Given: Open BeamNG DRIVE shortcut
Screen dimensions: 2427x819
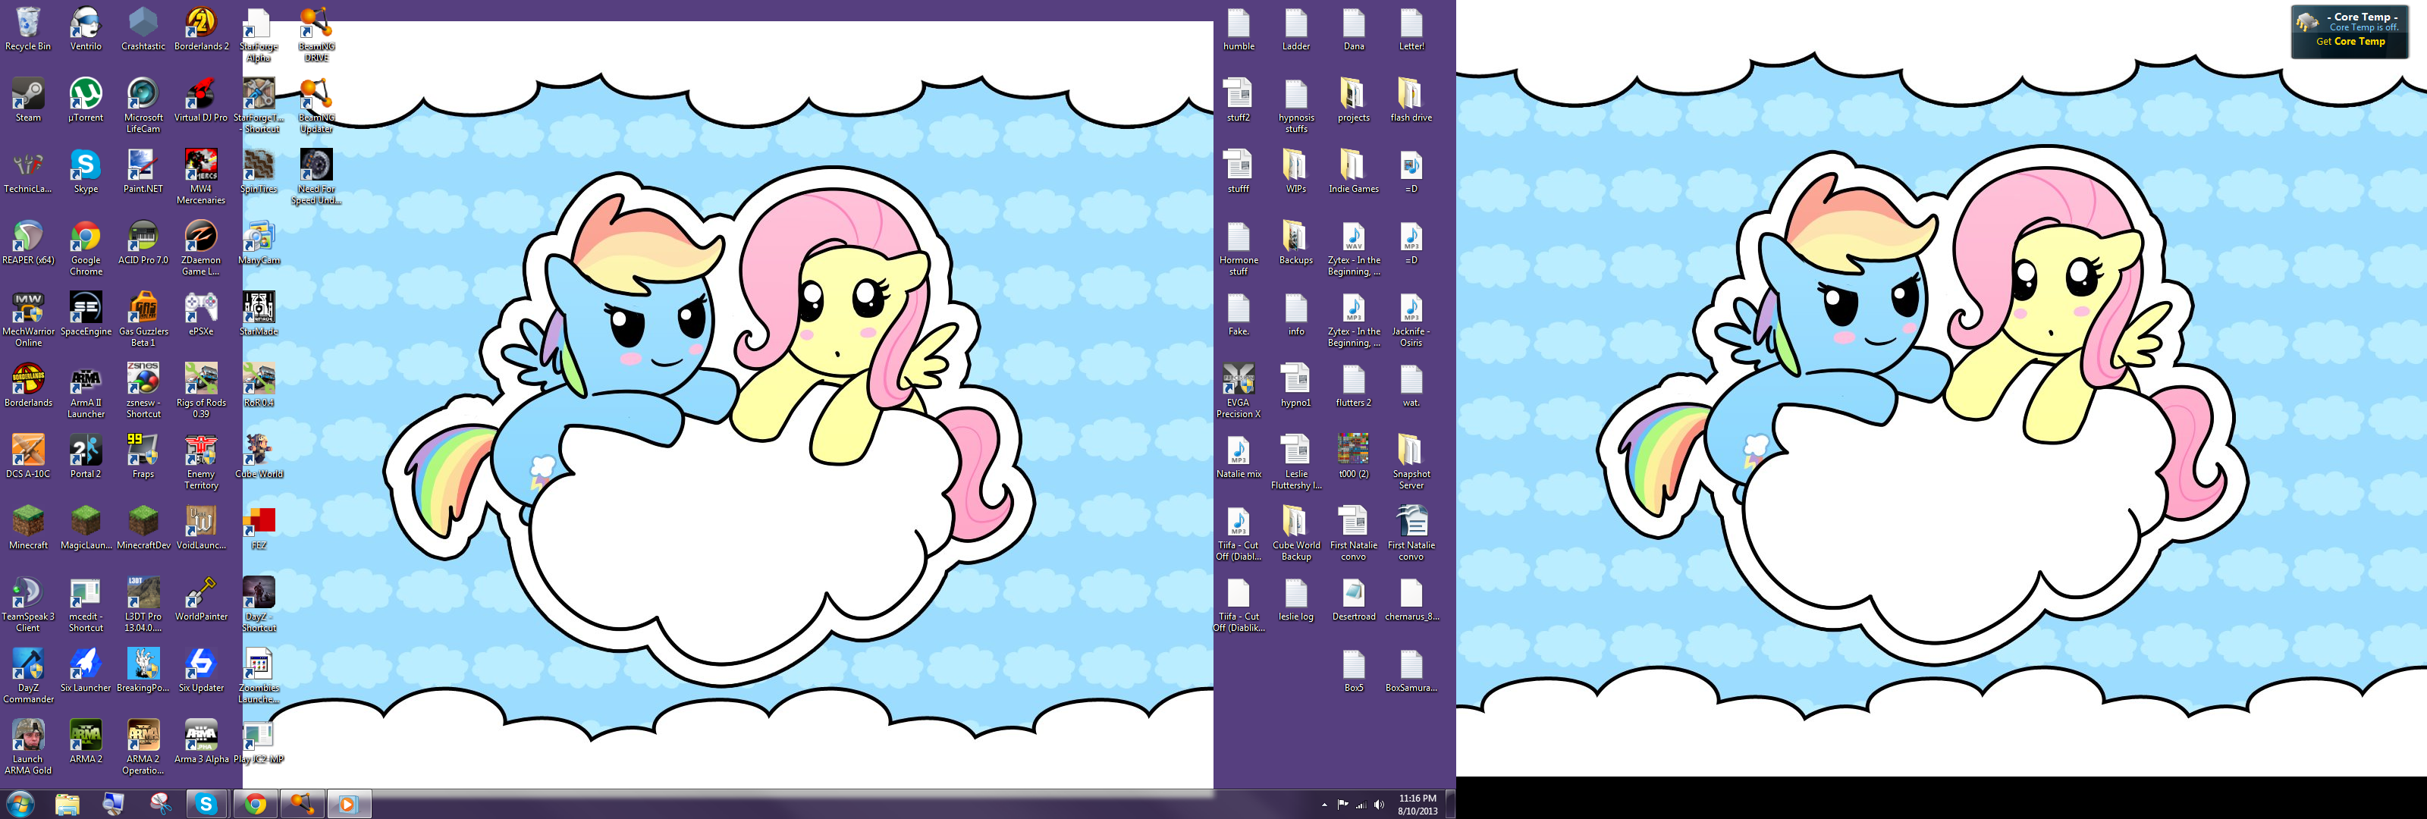Looking at the screenshot, I should [x=316, y=34].
